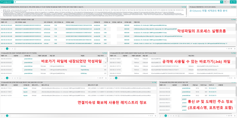Go to page 3 of network communication table
Viewport: 237px width, 118px height.
tap(171, 115)
